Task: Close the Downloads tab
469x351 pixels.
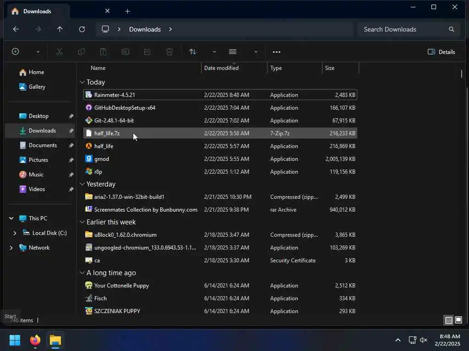Action: (x=107, y=11)
